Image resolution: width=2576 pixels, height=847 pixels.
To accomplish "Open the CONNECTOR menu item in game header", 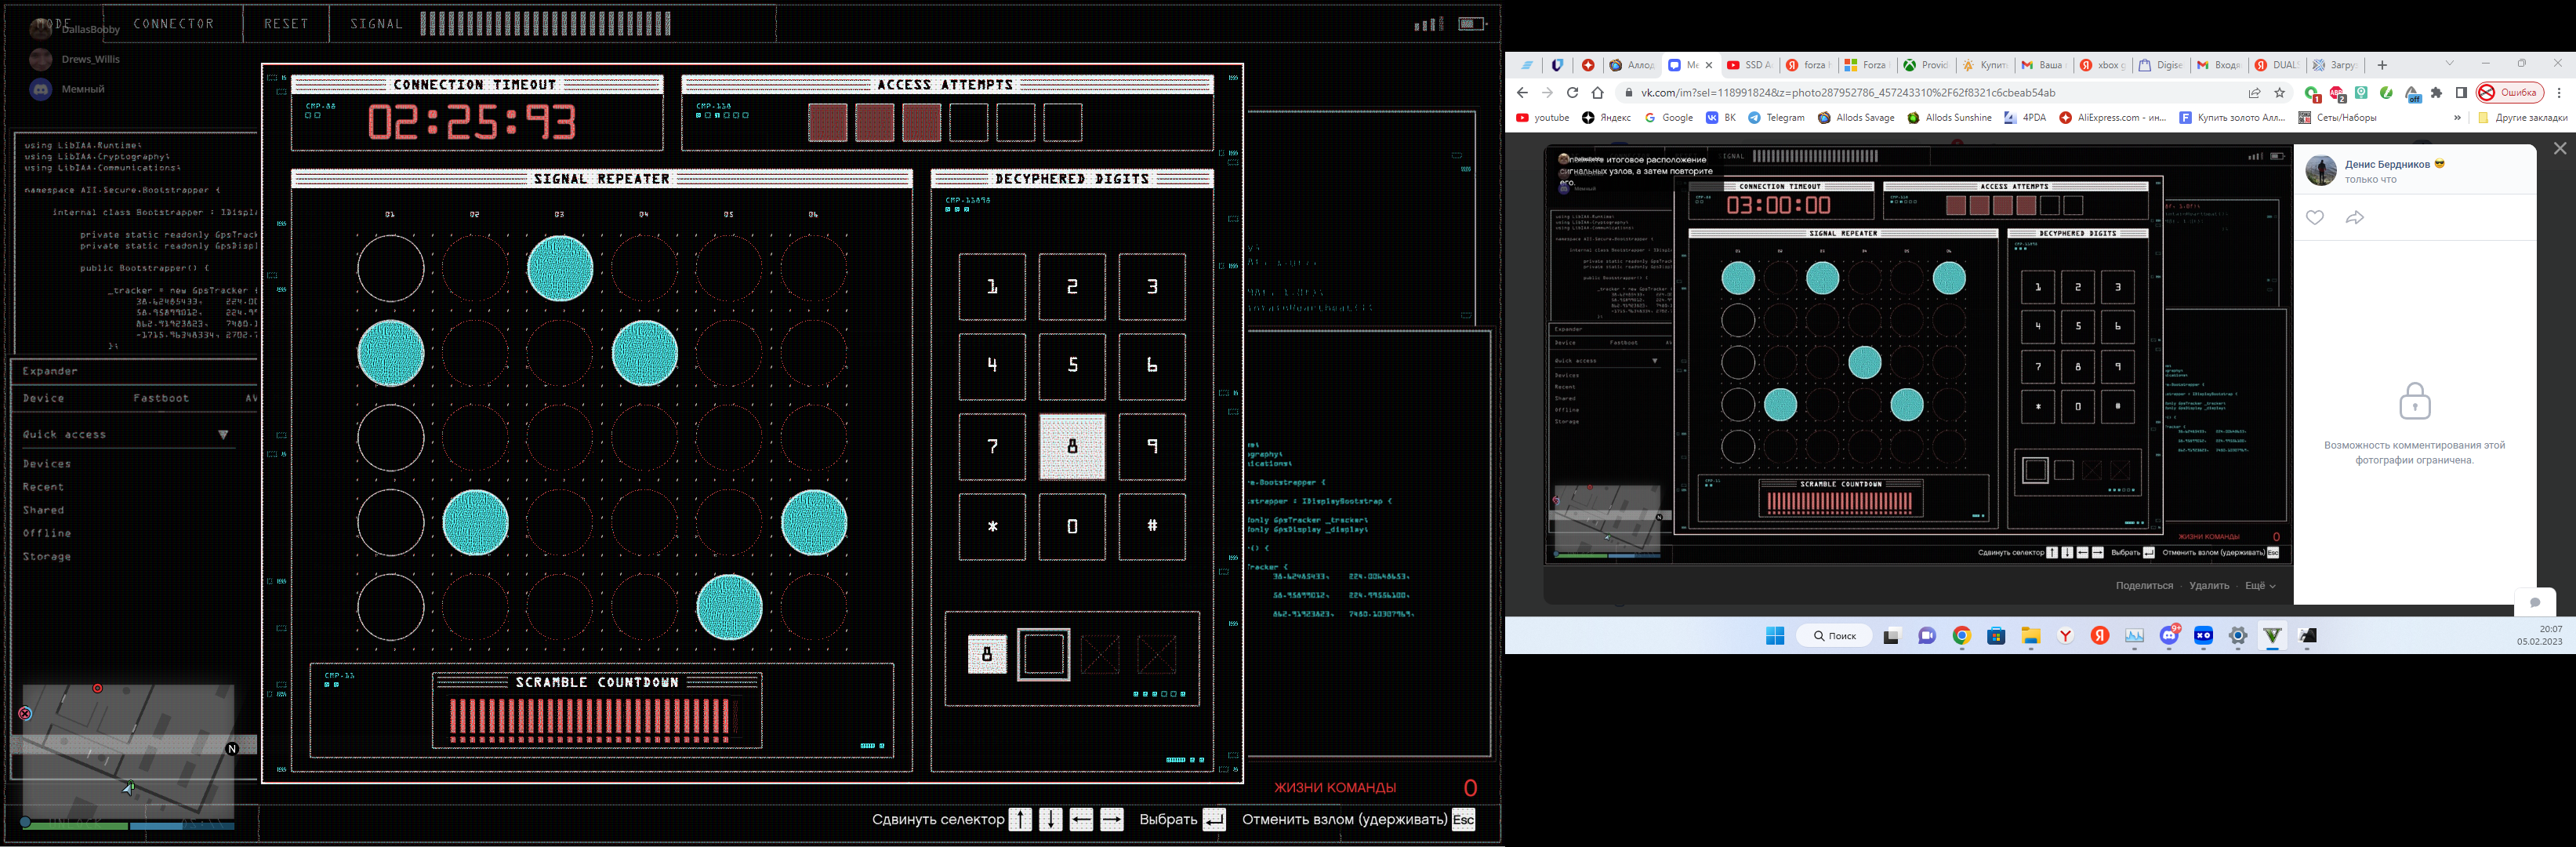I will click(174, 23).
